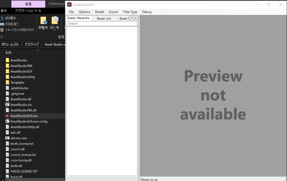Select the AssetStudio folder icon
The height and width of the screenshot is (181, 287).
click(x=7, y=60)
